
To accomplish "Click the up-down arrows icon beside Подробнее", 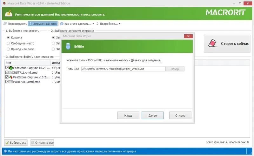I will tap(97, 24).
